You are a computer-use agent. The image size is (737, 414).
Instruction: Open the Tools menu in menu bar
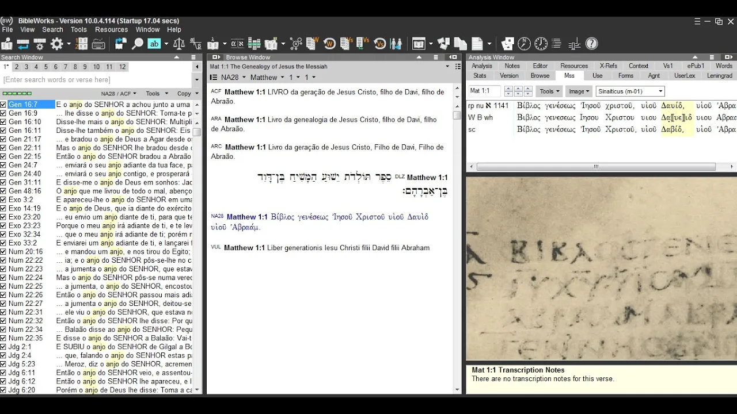pos(78,29)
